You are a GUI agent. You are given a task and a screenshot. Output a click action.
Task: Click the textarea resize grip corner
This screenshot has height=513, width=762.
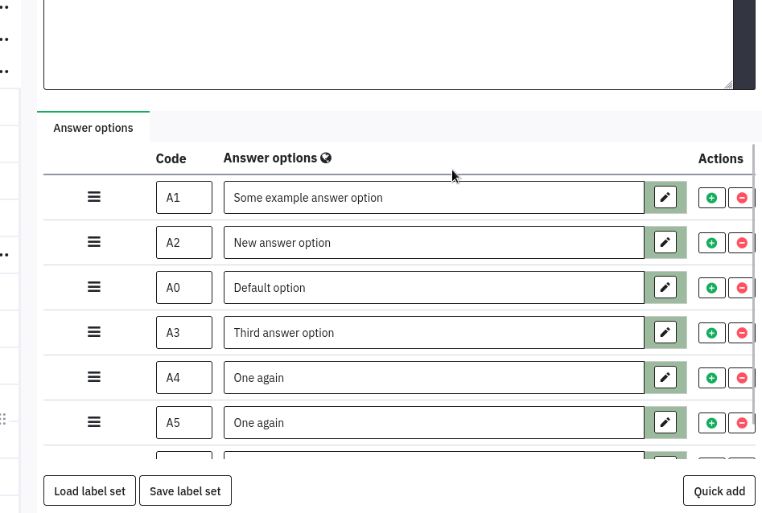[728, 84]
